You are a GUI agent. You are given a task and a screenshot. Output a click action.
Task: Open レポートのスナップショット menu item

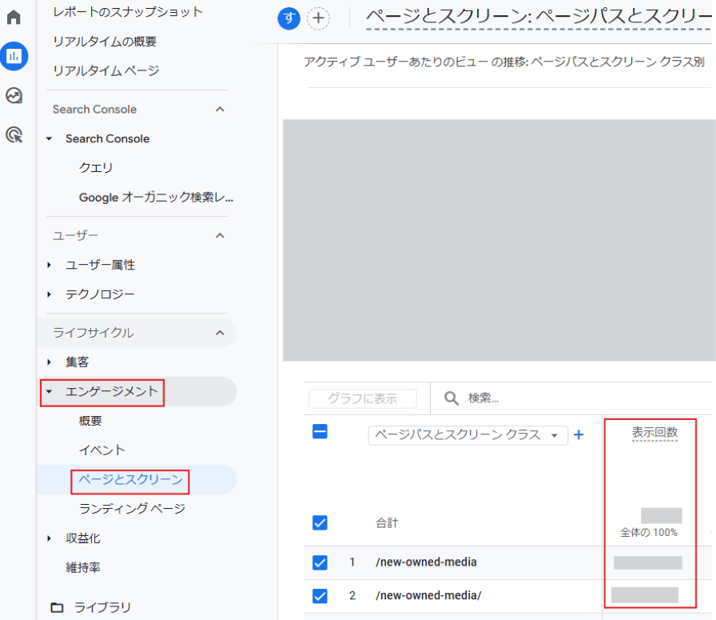(127, 12)
